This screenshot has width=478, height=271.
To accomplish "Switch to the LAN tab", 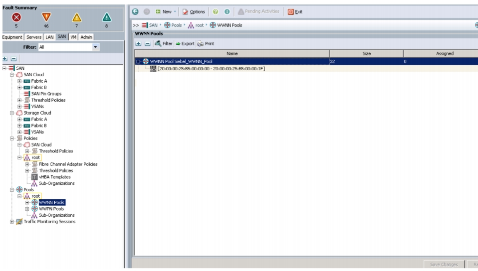I will pyautogui.click(x=49, y=37).
